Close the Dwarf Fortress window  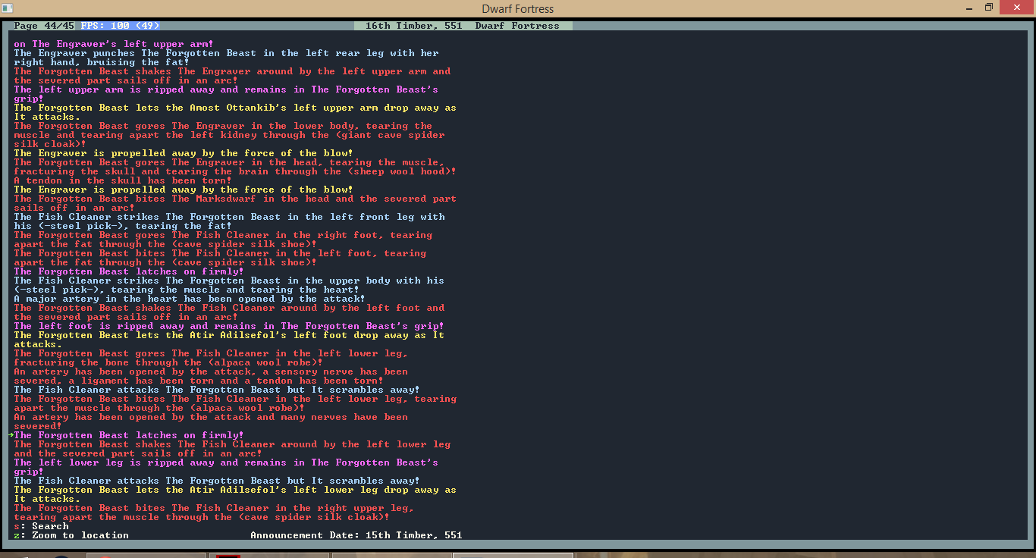coord(1016,8)
